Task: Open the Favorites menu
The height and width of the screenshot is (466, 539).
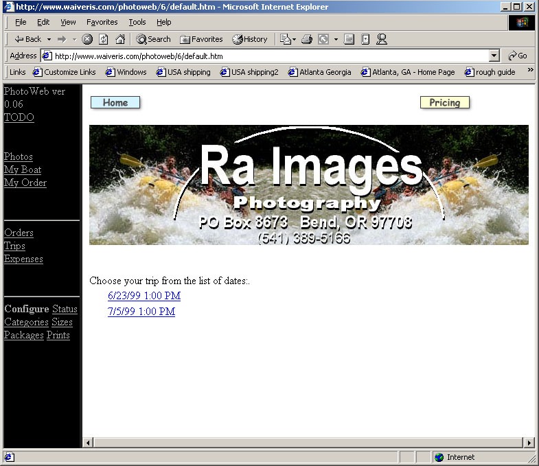Action: click(102, 22)
